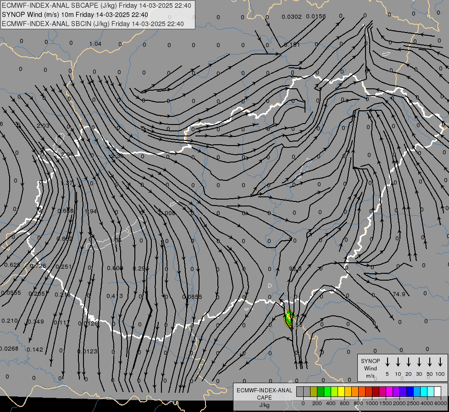Click the map value 0.658

click(x=65, y=211)
